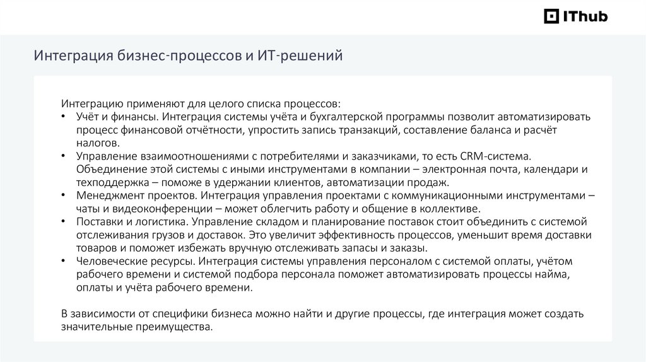646x362 pixels.
Task: Click the bullet marker before "Управление взаимоотношениями"
Action: tap(64, 156)
